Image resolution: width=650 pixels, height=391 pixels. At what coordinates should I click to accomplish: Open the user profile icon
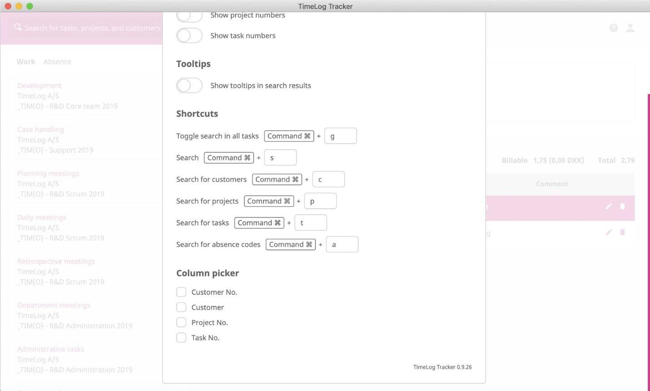pos(630,28)
